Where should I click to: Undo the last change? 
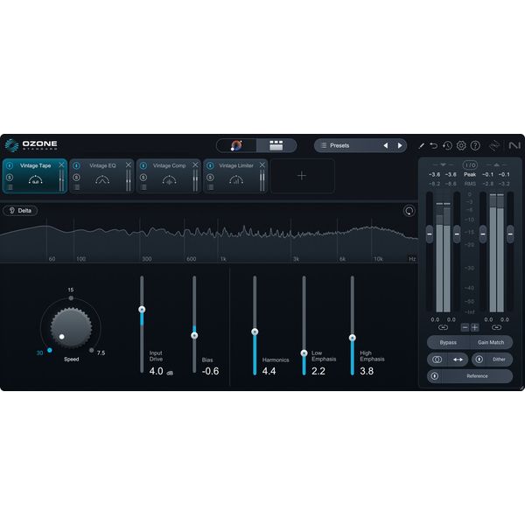coord(434,145)
